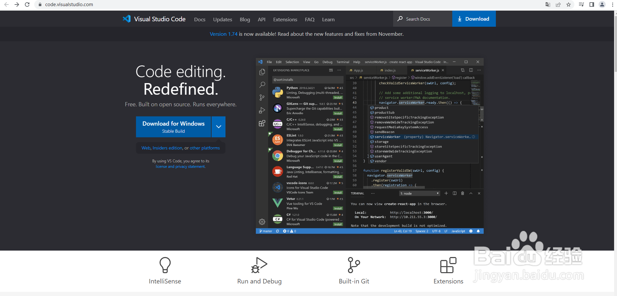617x296 pixels.
Task: Click the Built-in Git label
Action: [x=354, y=281]
